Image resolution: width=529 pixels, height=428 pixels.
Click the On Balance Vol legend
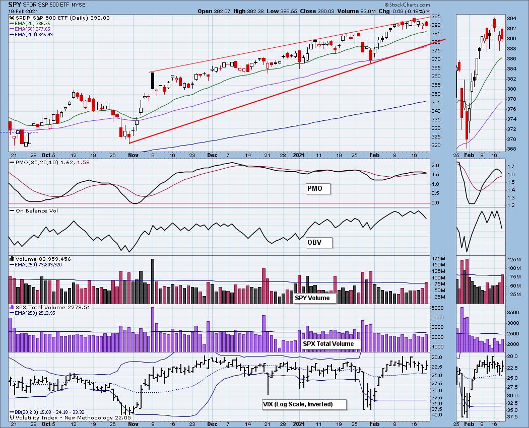pyautogui.click(x=37, y=210)
